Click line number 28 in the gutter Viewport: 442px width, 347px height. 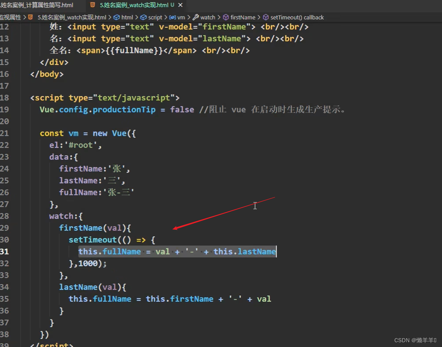click(4, 216)
